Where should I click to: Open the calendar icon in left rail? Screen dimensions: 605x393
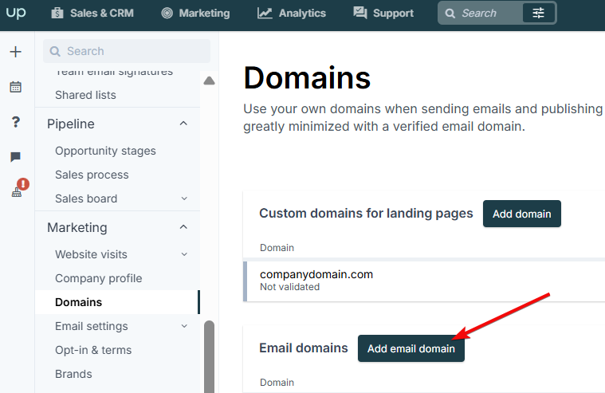click(x=15, y=87)
